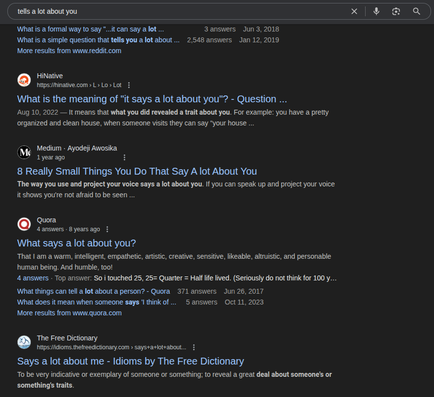
Task: Open search by image camera icon
Action: [x=396, y=11]
